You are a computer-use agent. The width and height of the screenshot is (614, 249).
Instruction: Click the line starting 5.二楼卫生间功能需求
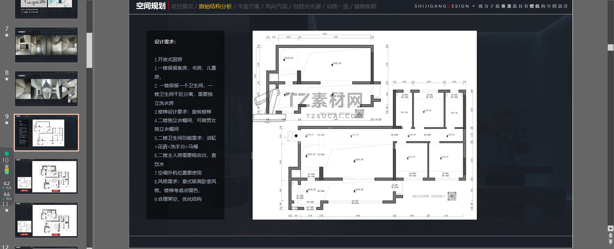[x=185, y=138]
